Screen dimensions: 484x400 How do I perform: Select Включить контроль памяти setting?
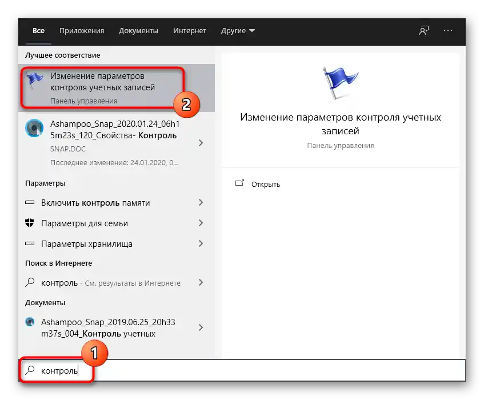pos(117,203)
